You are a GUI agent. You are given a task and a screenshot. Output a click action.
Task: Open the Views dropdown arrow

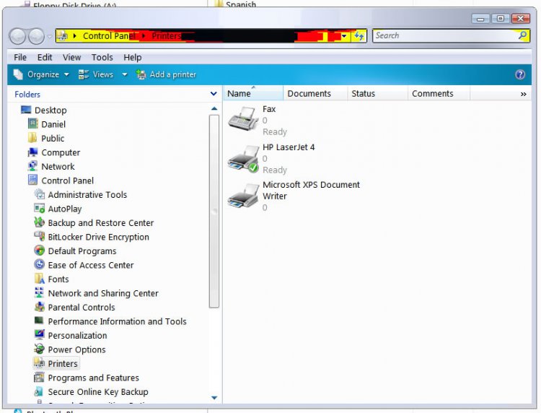125,74
